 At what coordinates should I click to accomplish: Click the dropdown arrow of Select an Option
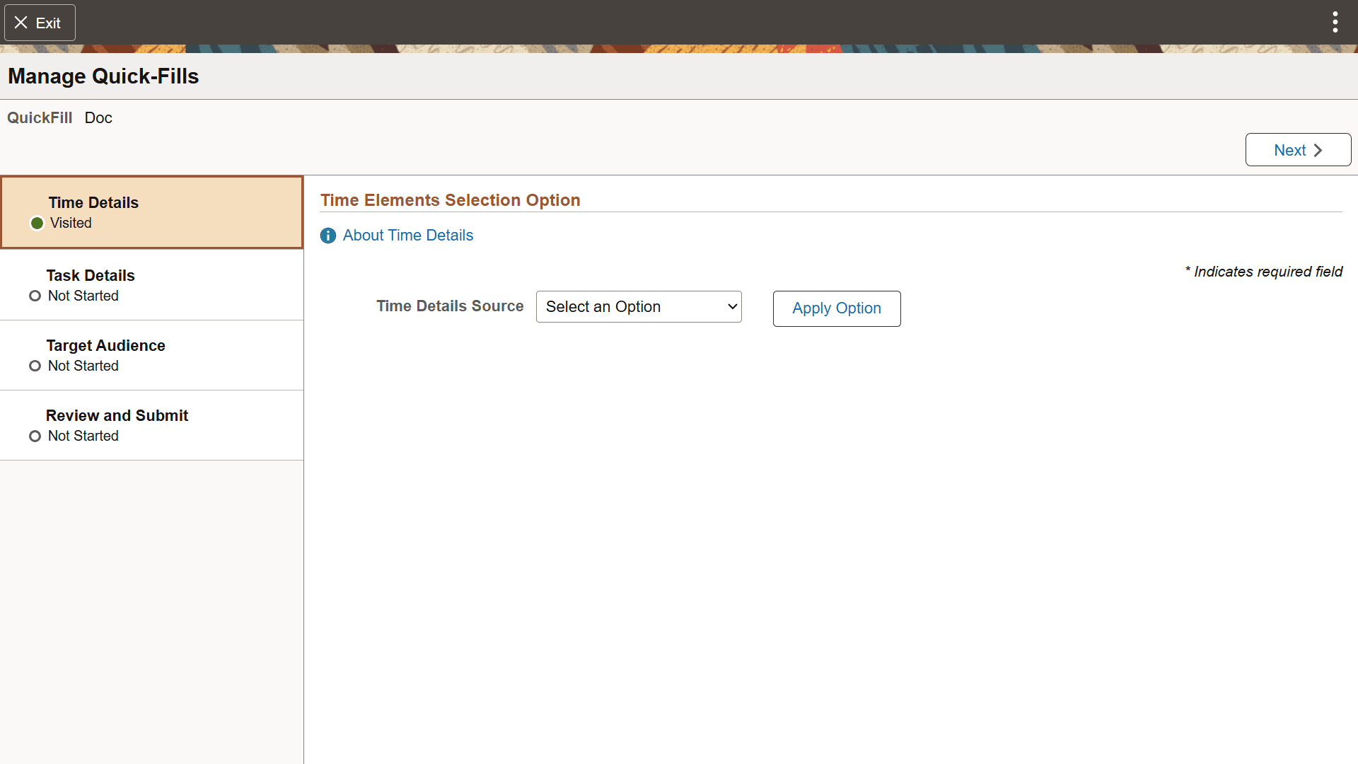click(x=732, y=307)
